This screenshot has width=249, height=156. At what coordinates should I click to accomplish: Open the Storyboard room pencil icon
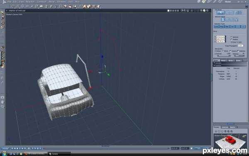(x=210, y=2)
